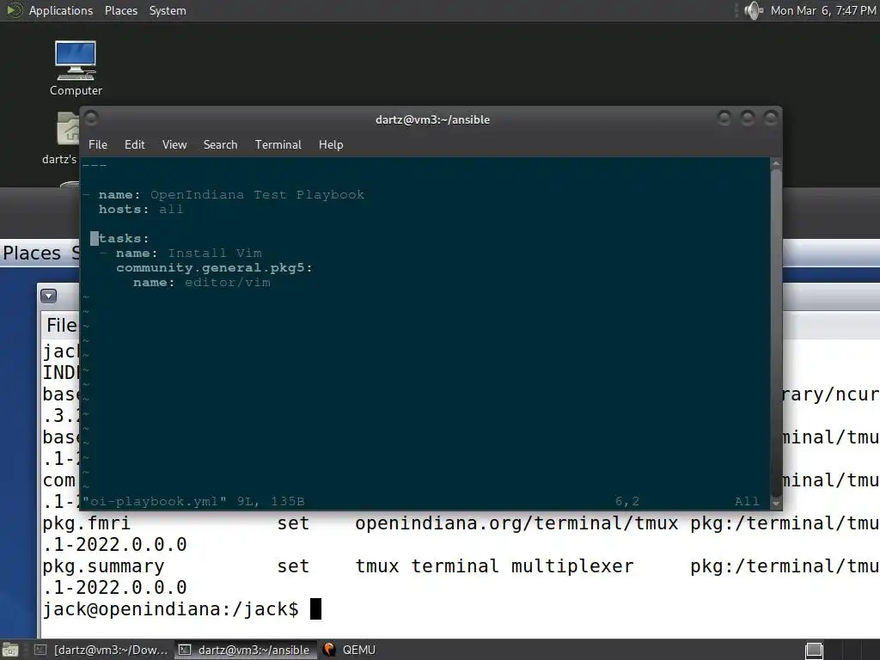
Task: Click the terminal scrollbar down arrow
Action: (x=776, y=504)
